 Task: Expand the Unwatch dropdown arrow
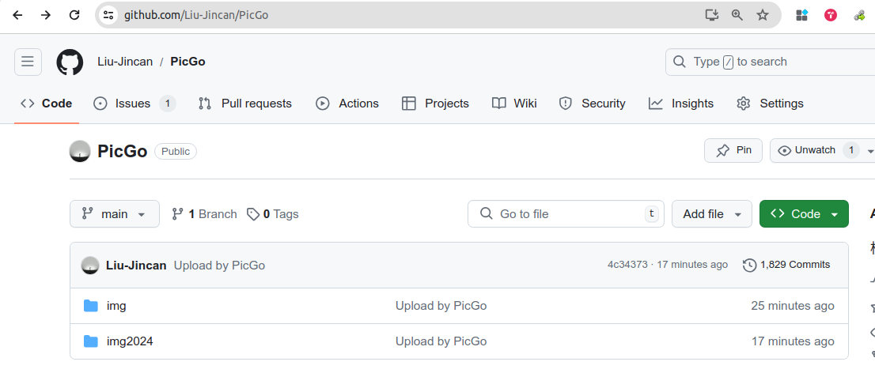click(869, 150)
